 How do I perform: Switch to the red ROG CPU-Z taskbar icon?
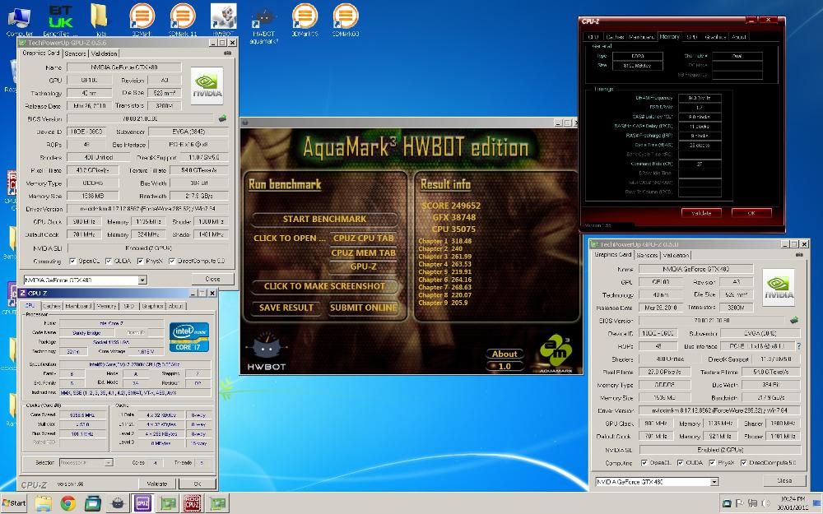192,503
